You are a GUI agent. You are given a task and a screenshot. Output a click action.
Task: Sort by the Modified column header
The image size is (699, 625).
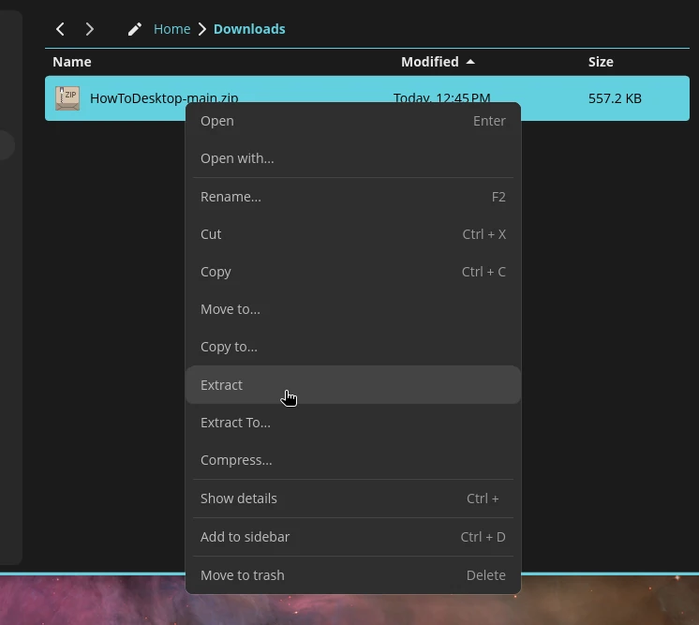point(430,62)
